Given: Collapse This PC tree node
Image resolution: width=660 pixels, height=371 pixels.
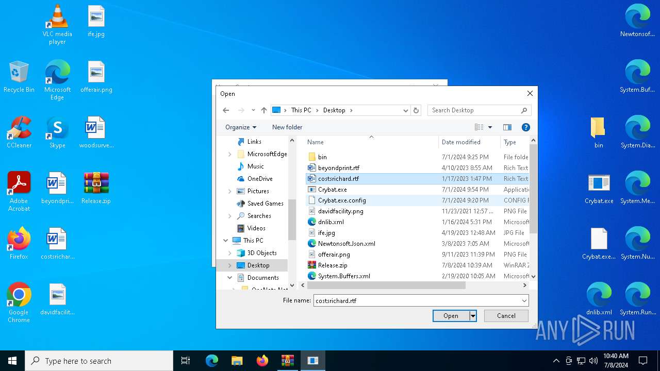Looking at the screenshot, I should coord(226,241).
